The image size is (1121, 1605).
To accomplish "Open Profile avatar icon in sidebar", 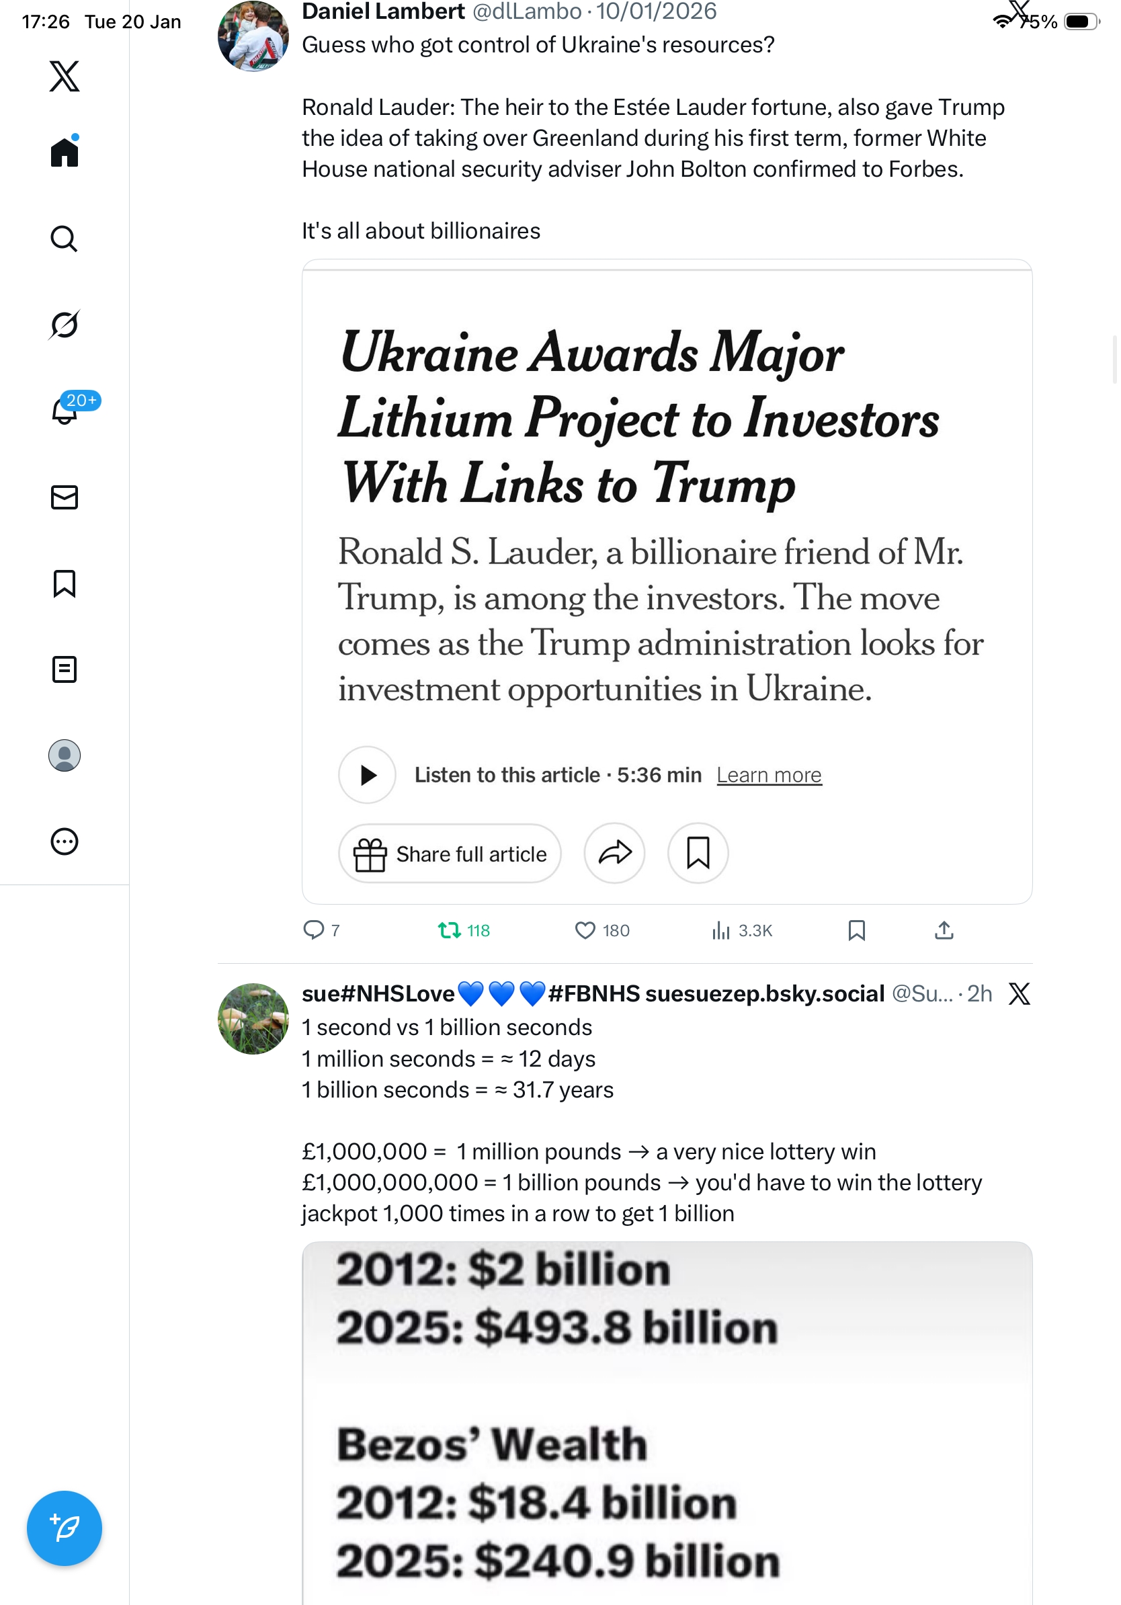I will [x=65, y=755].
